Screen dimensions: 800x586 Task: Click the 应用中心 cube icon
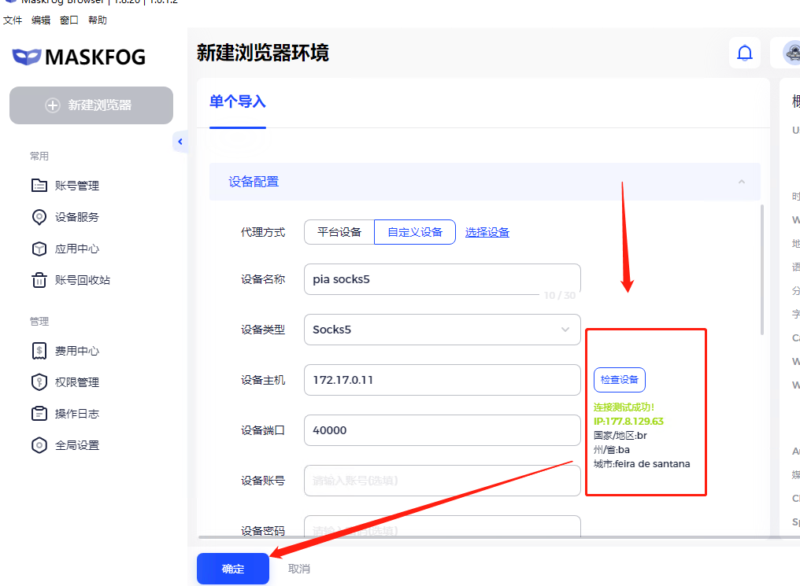(39, 248)
